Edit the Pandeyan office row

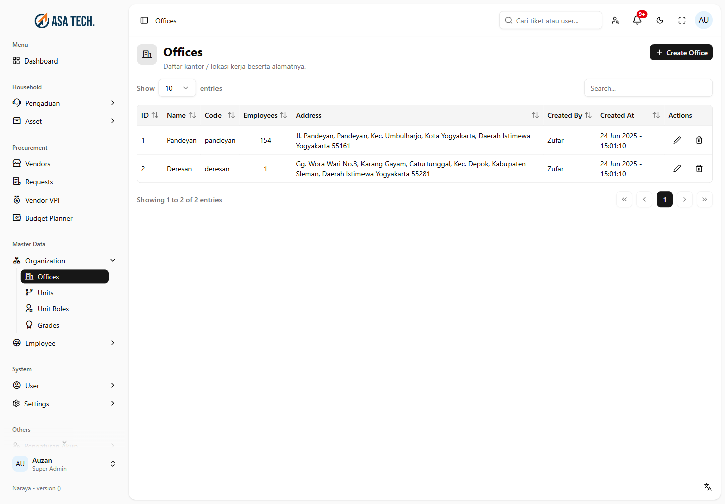coord(677,140)
